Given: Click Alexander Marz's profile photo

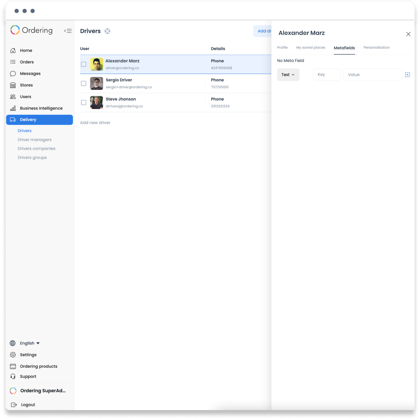Looking at the screenshot, I should click(97, 64).
